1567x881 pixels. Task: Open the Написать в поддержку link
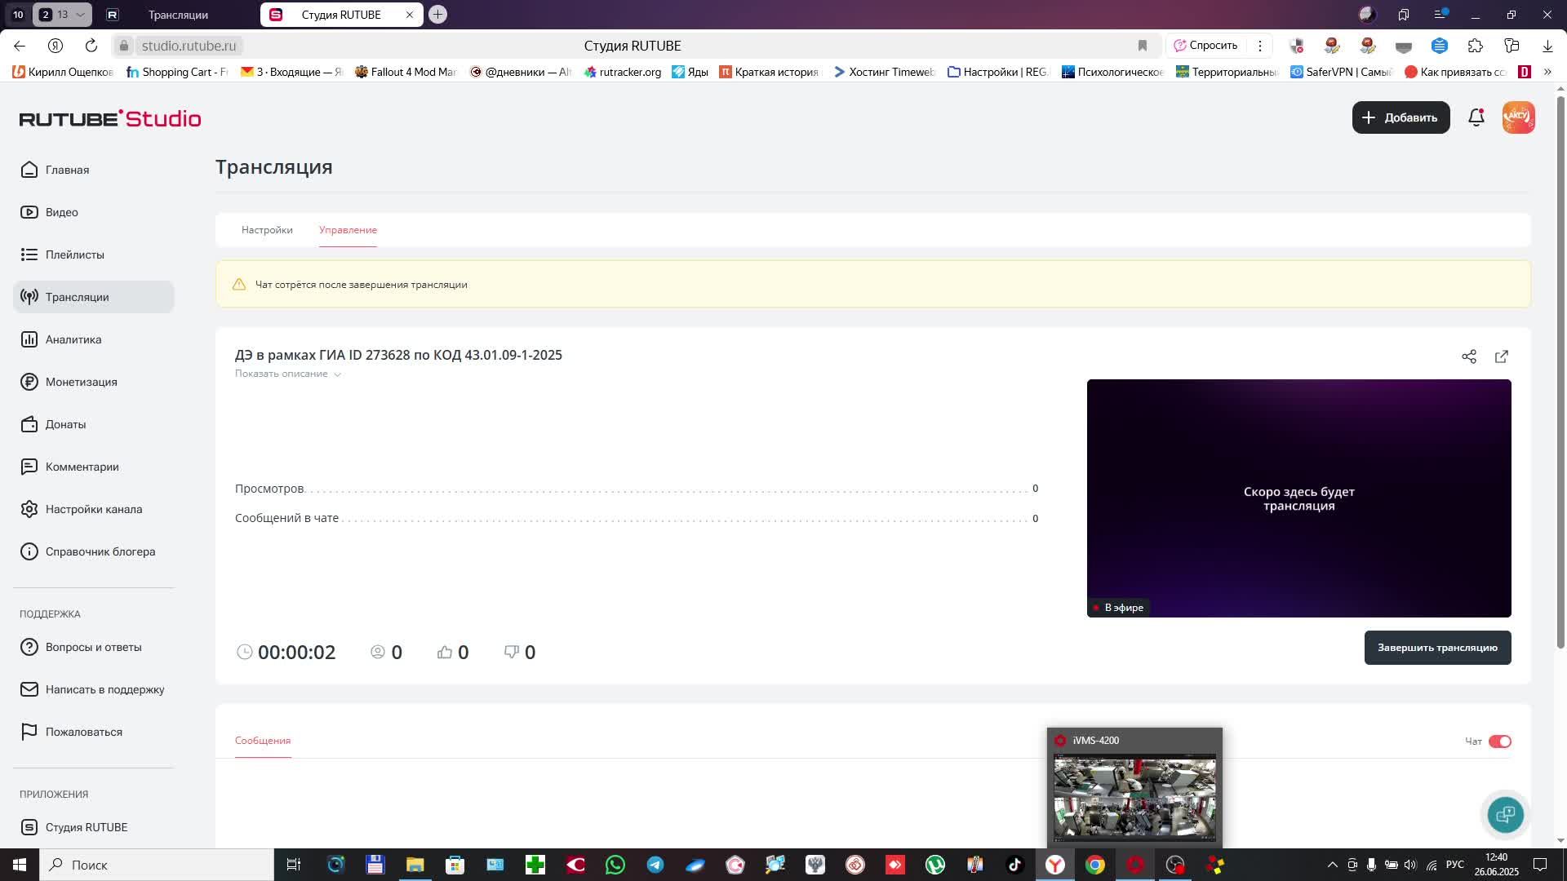pos(104,689)
